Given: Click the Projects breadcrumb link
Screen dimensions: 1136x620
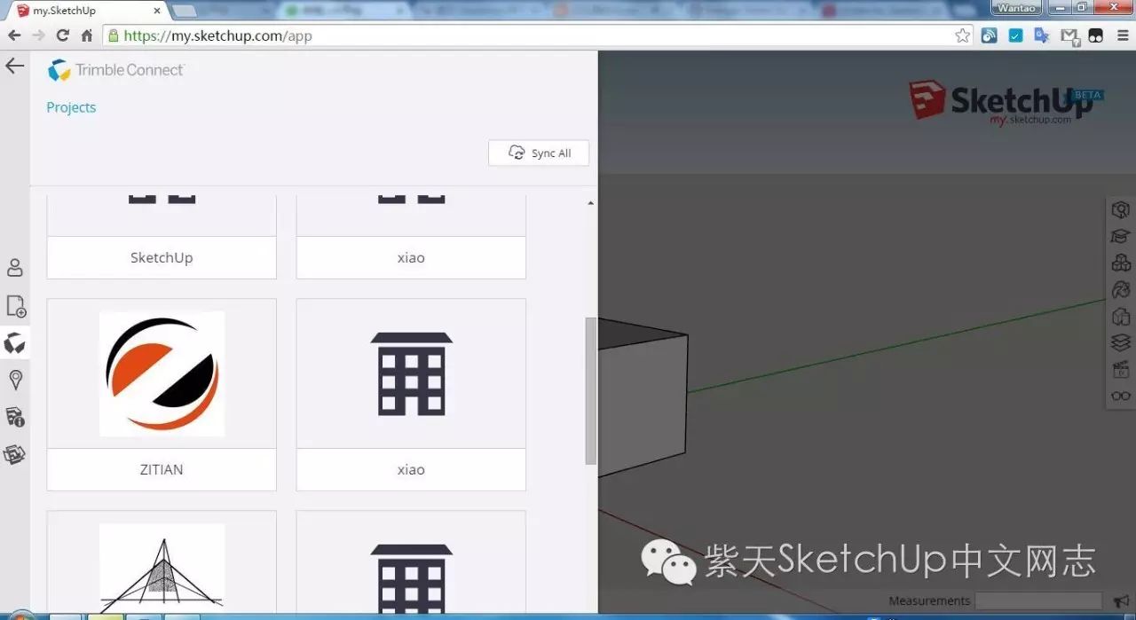Looking at the screenshot, I should pos(71,107).
